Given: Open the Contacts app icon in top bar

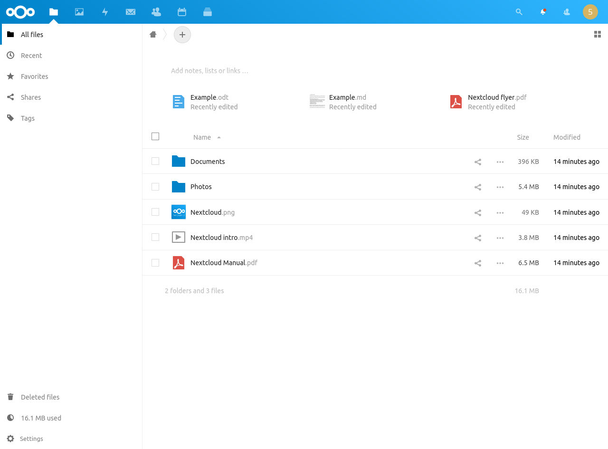Looking at the screenshot, I should coord(156,12).
